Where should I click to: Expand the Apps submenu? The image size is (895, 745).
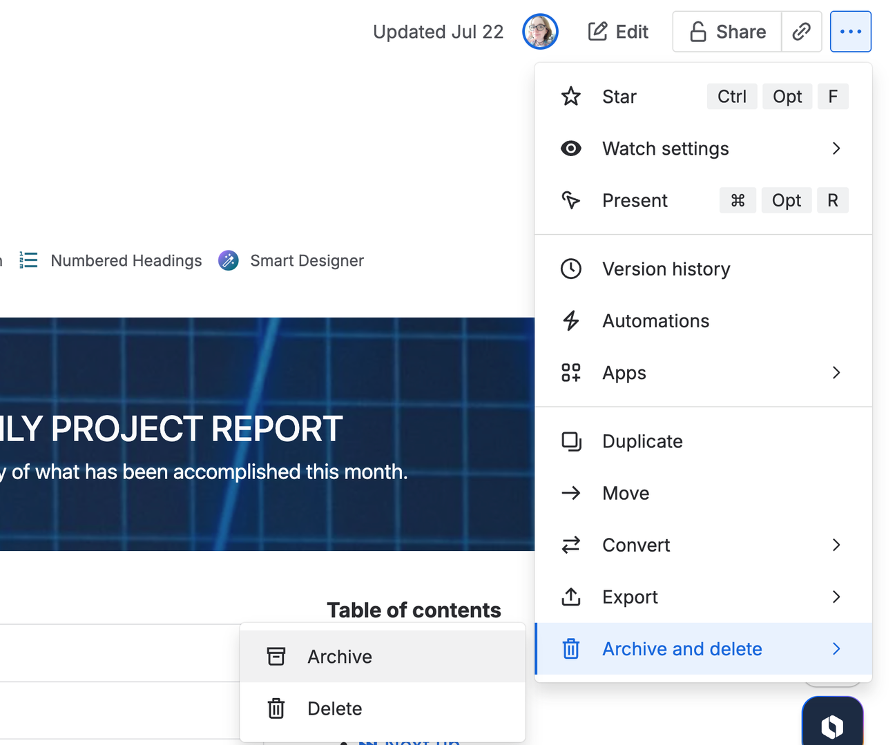click(836, 372)
